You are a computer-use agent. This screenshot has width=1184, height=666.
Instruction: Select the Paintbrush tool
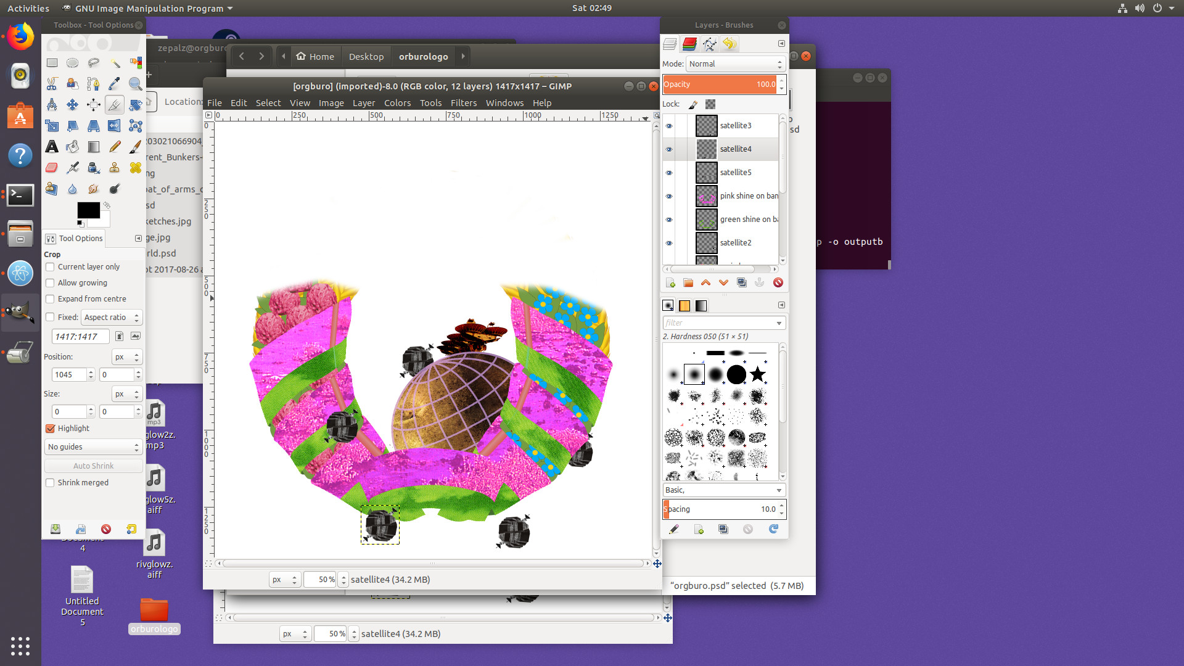tap(136, 147)
